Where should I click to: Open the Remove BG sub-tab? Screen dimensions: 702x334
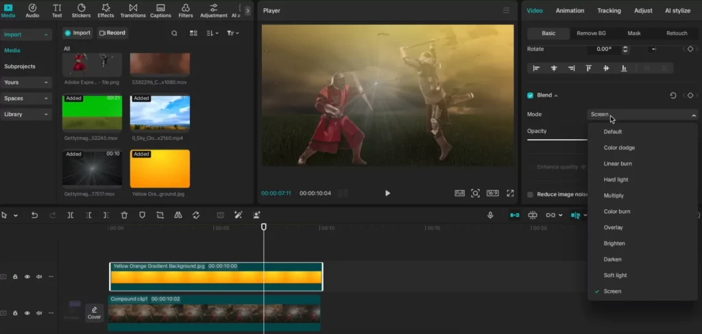coord(591,33)
